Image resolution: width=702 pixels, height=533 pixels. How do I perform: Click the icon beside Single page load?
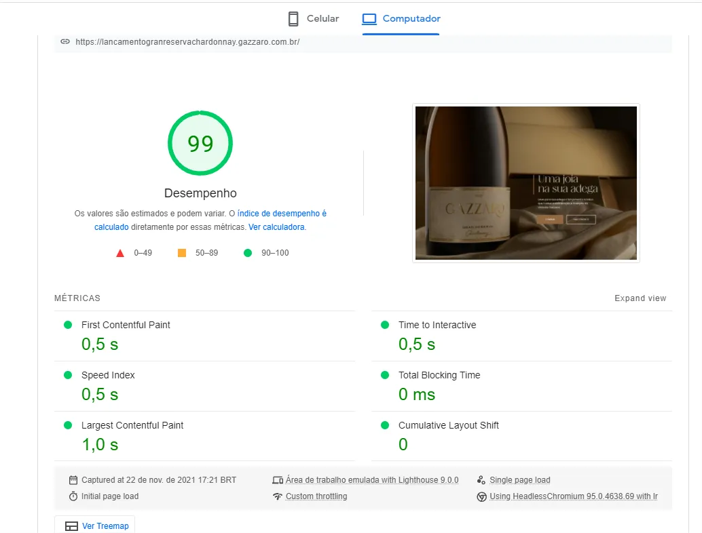pos(481,480)
